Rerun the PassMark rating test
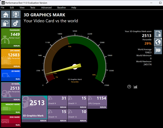 tap(17, 46)
